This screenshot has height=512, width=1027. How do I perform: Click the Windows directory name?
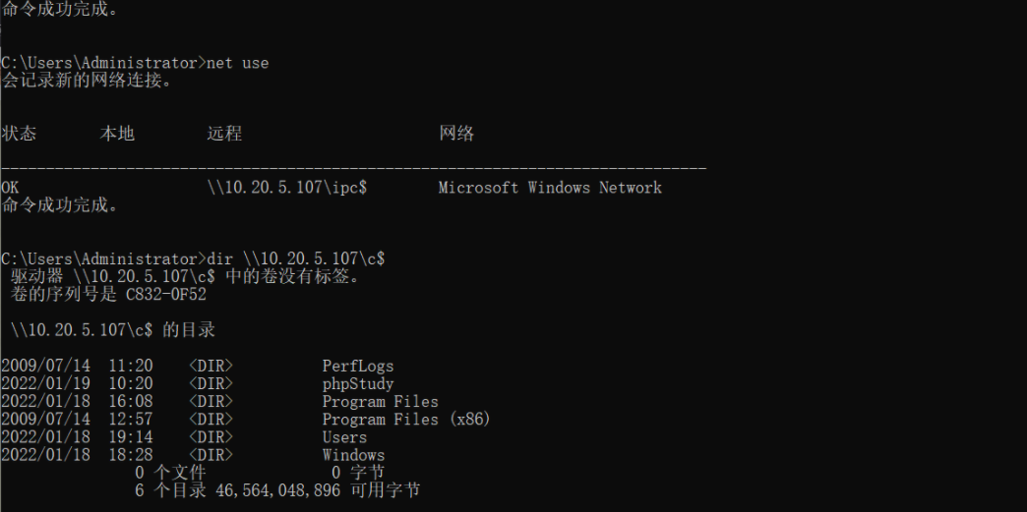coord(353,455)
